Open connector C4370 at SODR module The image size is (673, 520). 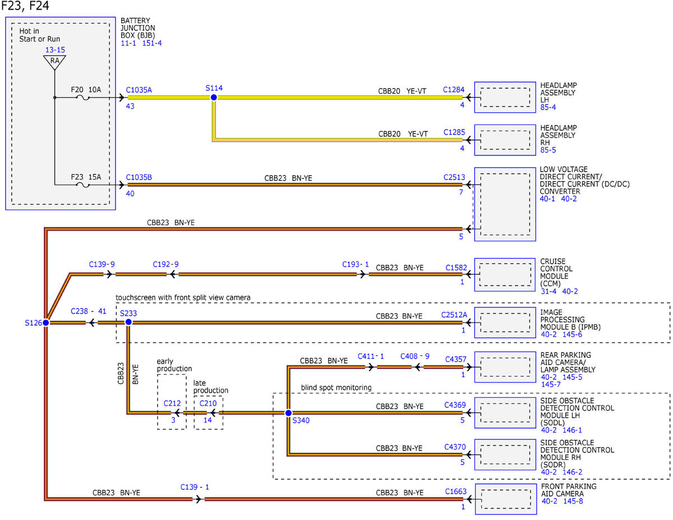click(x=455, y=447)
